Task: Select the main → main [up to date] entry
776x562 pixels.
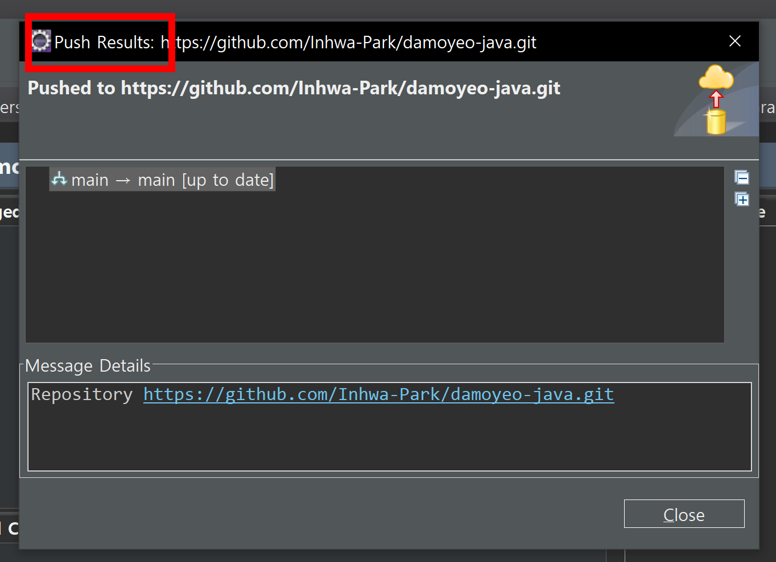Action: (x=162, y=180)
